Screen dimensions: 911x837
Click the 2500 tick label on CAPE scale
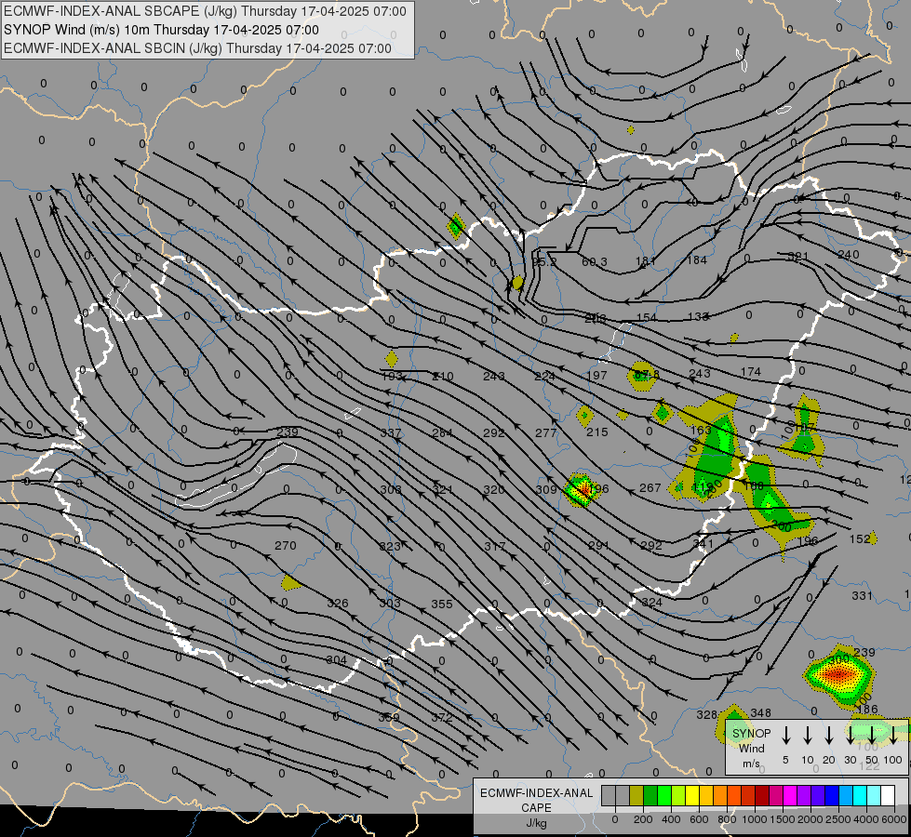pyautogui.click(x=838, y=819)
